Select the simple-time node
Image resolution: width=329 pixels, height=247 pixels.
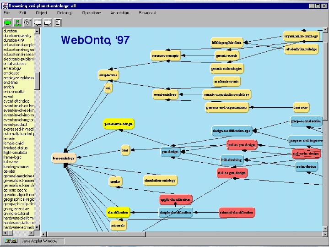108,75
